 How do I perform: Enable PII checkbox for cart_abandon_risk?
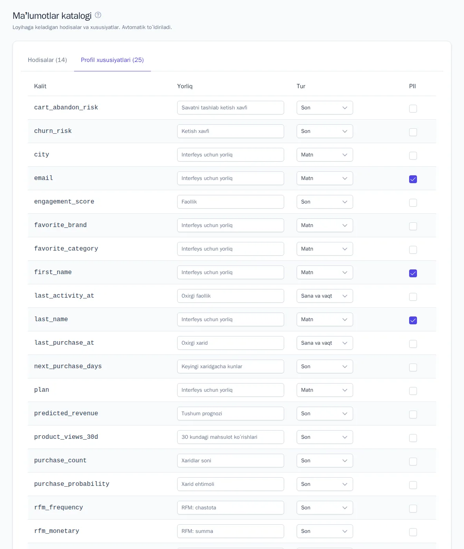tap(413, 109)
